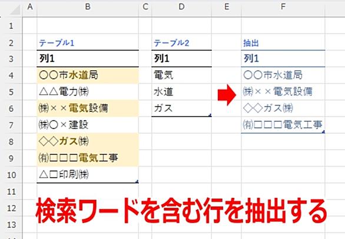Image resolution: width=345 pixels, height=239 pixels.
Task: Click the 抽出 label cell
Action: 283,42
